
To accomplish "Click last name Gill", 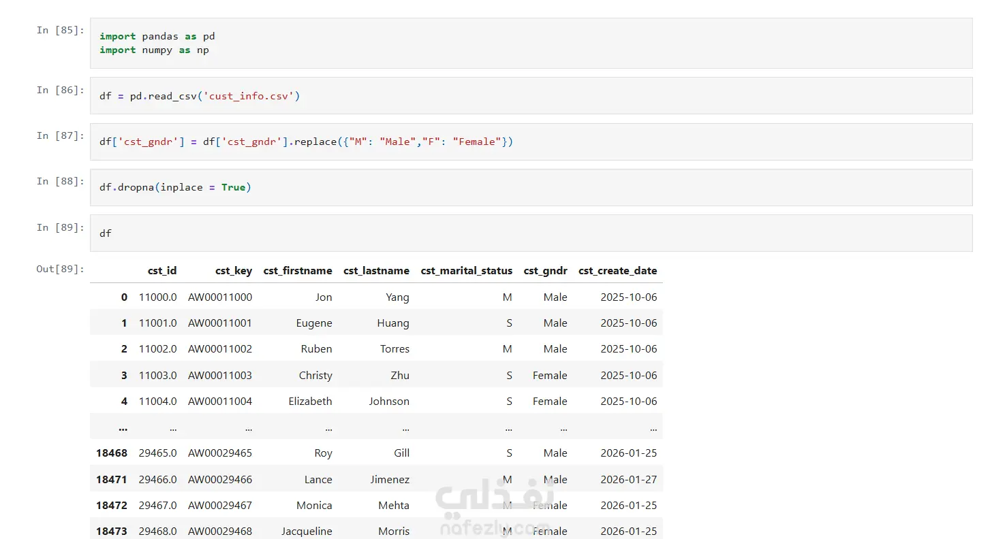I will (x=402, y=453).
